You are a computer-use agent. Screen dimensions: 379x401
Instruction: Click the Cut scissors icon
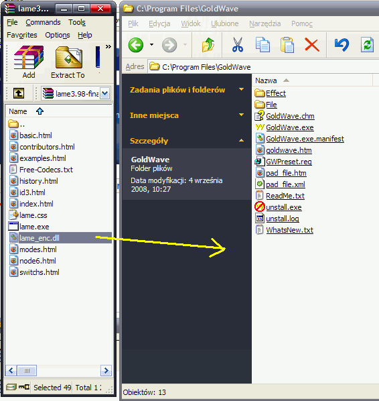point(238,45)
